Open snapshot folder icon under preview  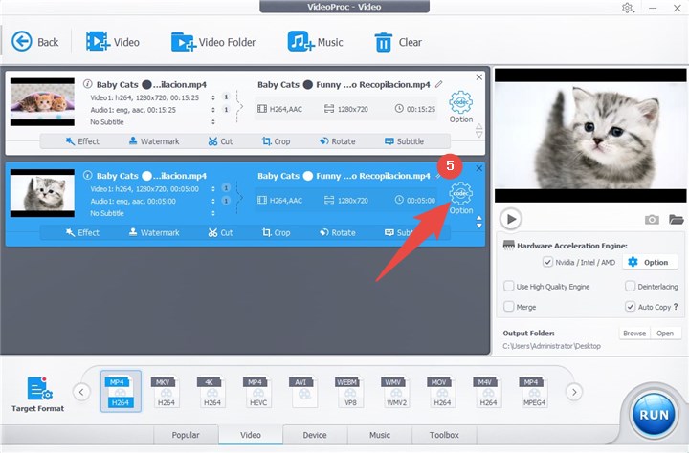[677, 219]
